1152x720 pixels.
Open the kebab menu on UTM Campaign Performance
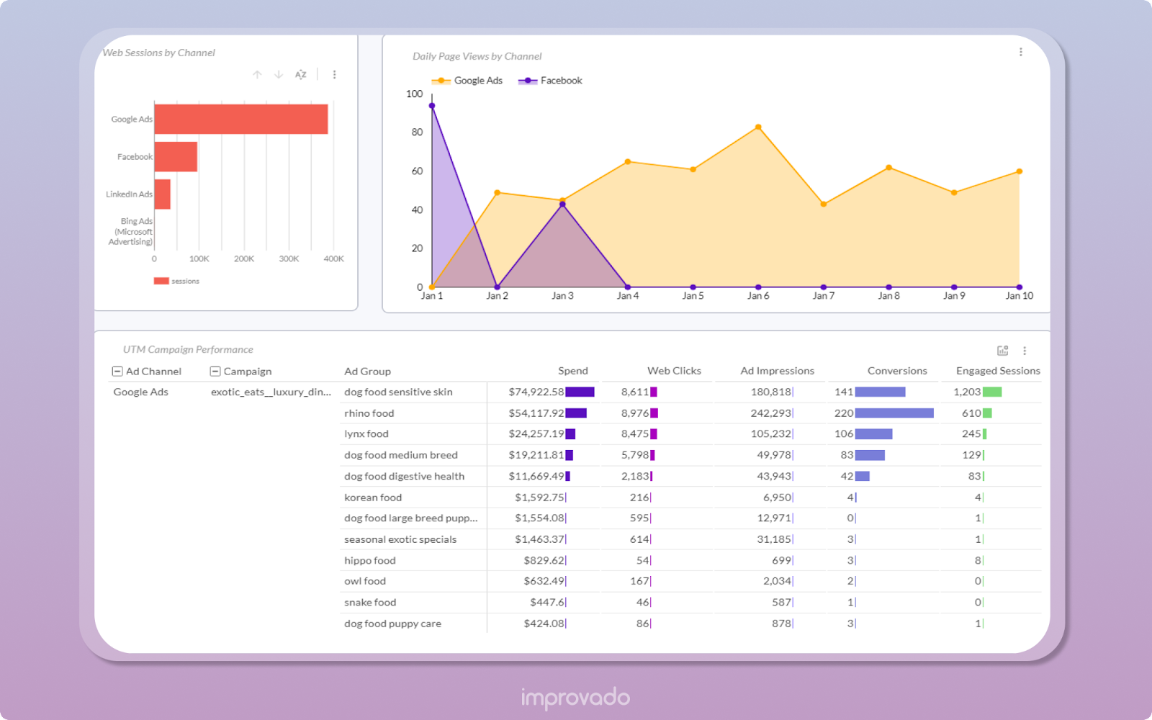coord(1025,351)
